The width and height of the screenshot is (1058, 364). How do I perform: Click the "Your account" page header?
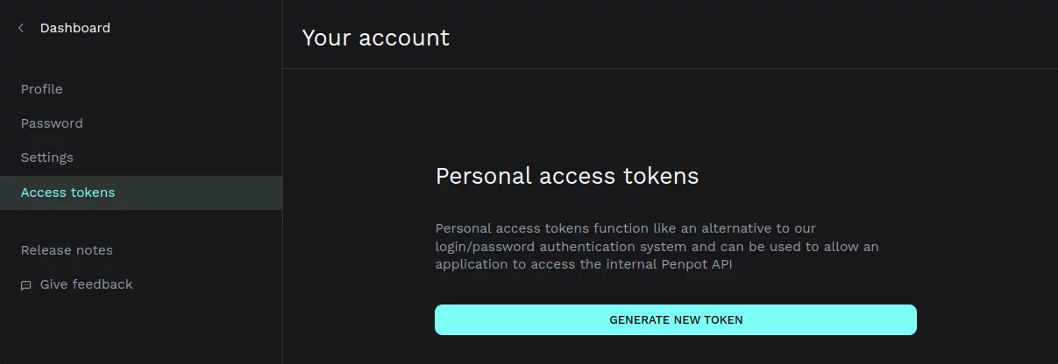(x=375, y=38)
